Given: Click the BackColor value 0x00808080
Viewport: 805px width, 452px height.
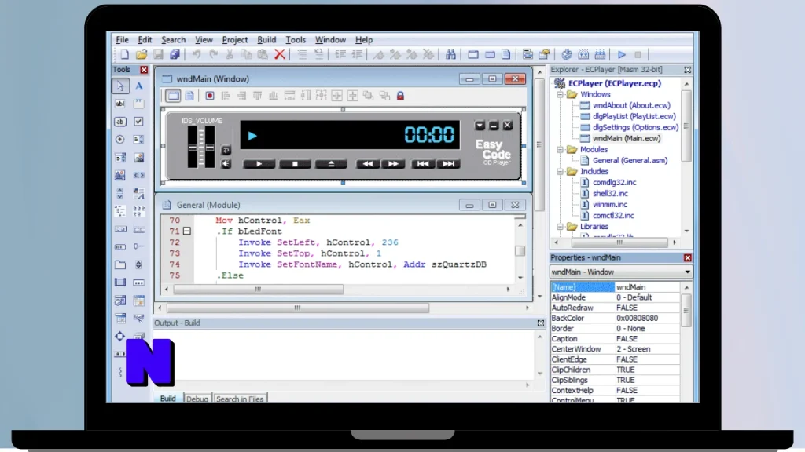Looking at the screenshot, I should click(648, 319).
